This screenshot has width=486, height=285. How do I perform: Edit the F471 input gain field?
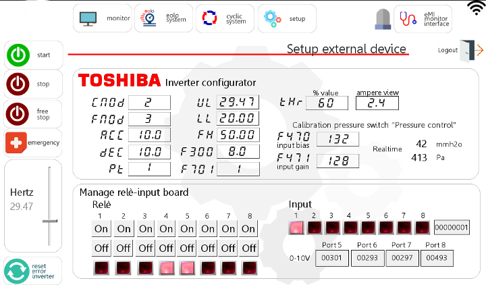(338, 161)
